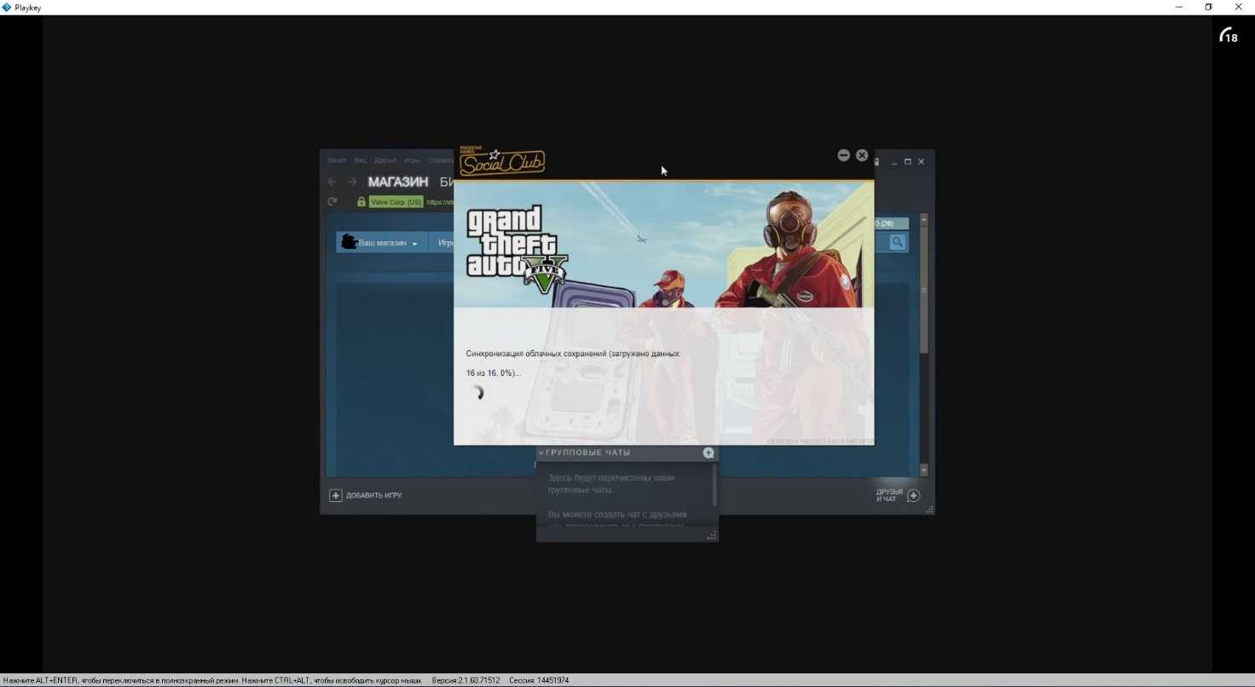
Task: Close the Social Club launcher window
Action: (x=862, y=155)
